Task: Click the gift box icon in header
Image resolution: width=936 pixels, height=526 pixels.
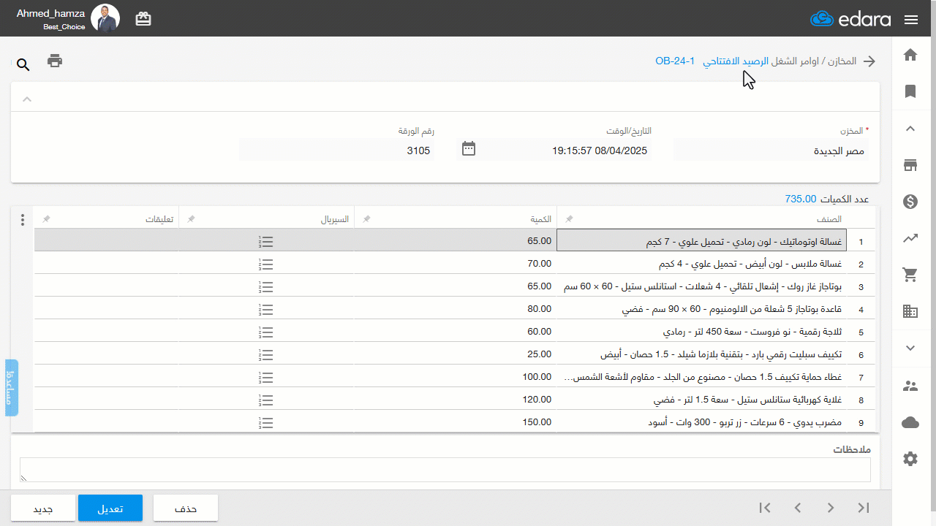Action: (x=143, y=19)
